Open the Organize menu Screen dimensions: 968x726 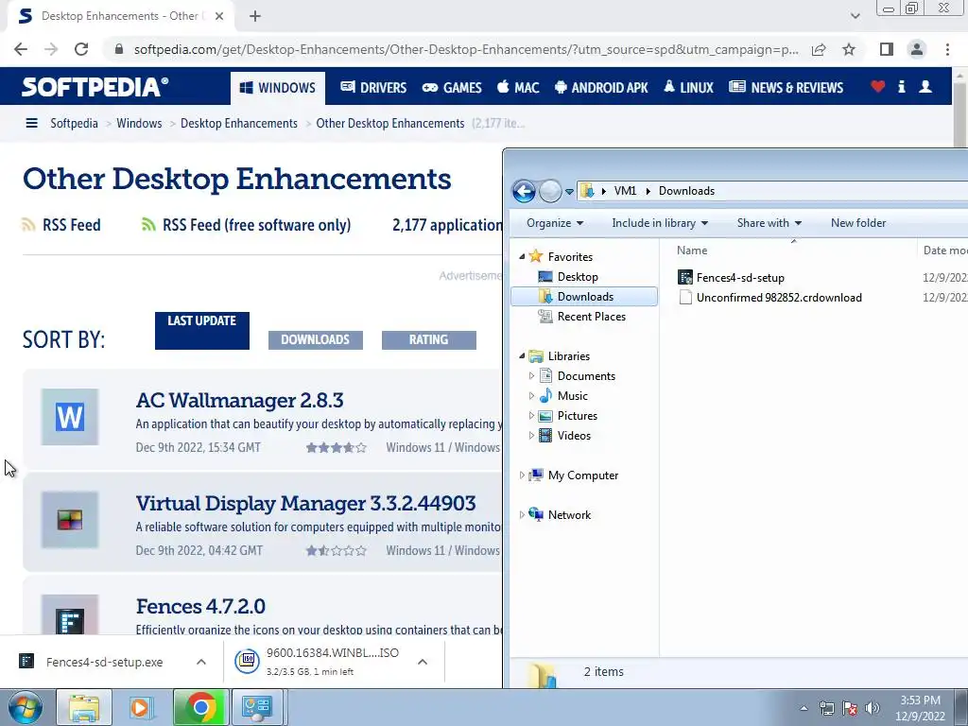coord(555,223)
